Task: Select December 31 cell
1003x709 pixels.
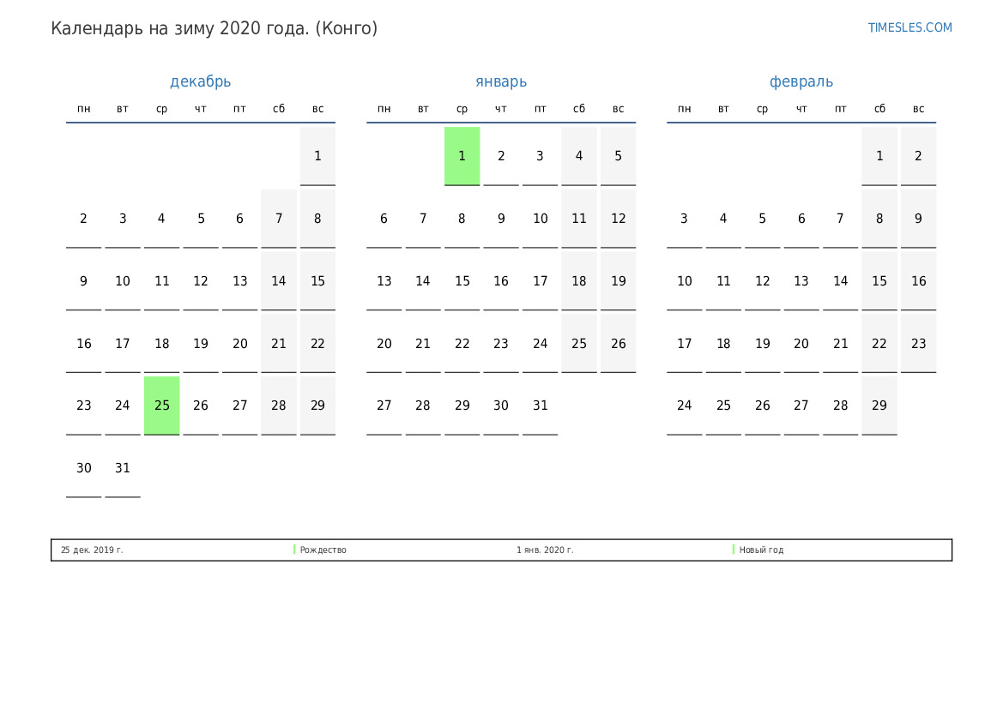Action: pos(123,468)
